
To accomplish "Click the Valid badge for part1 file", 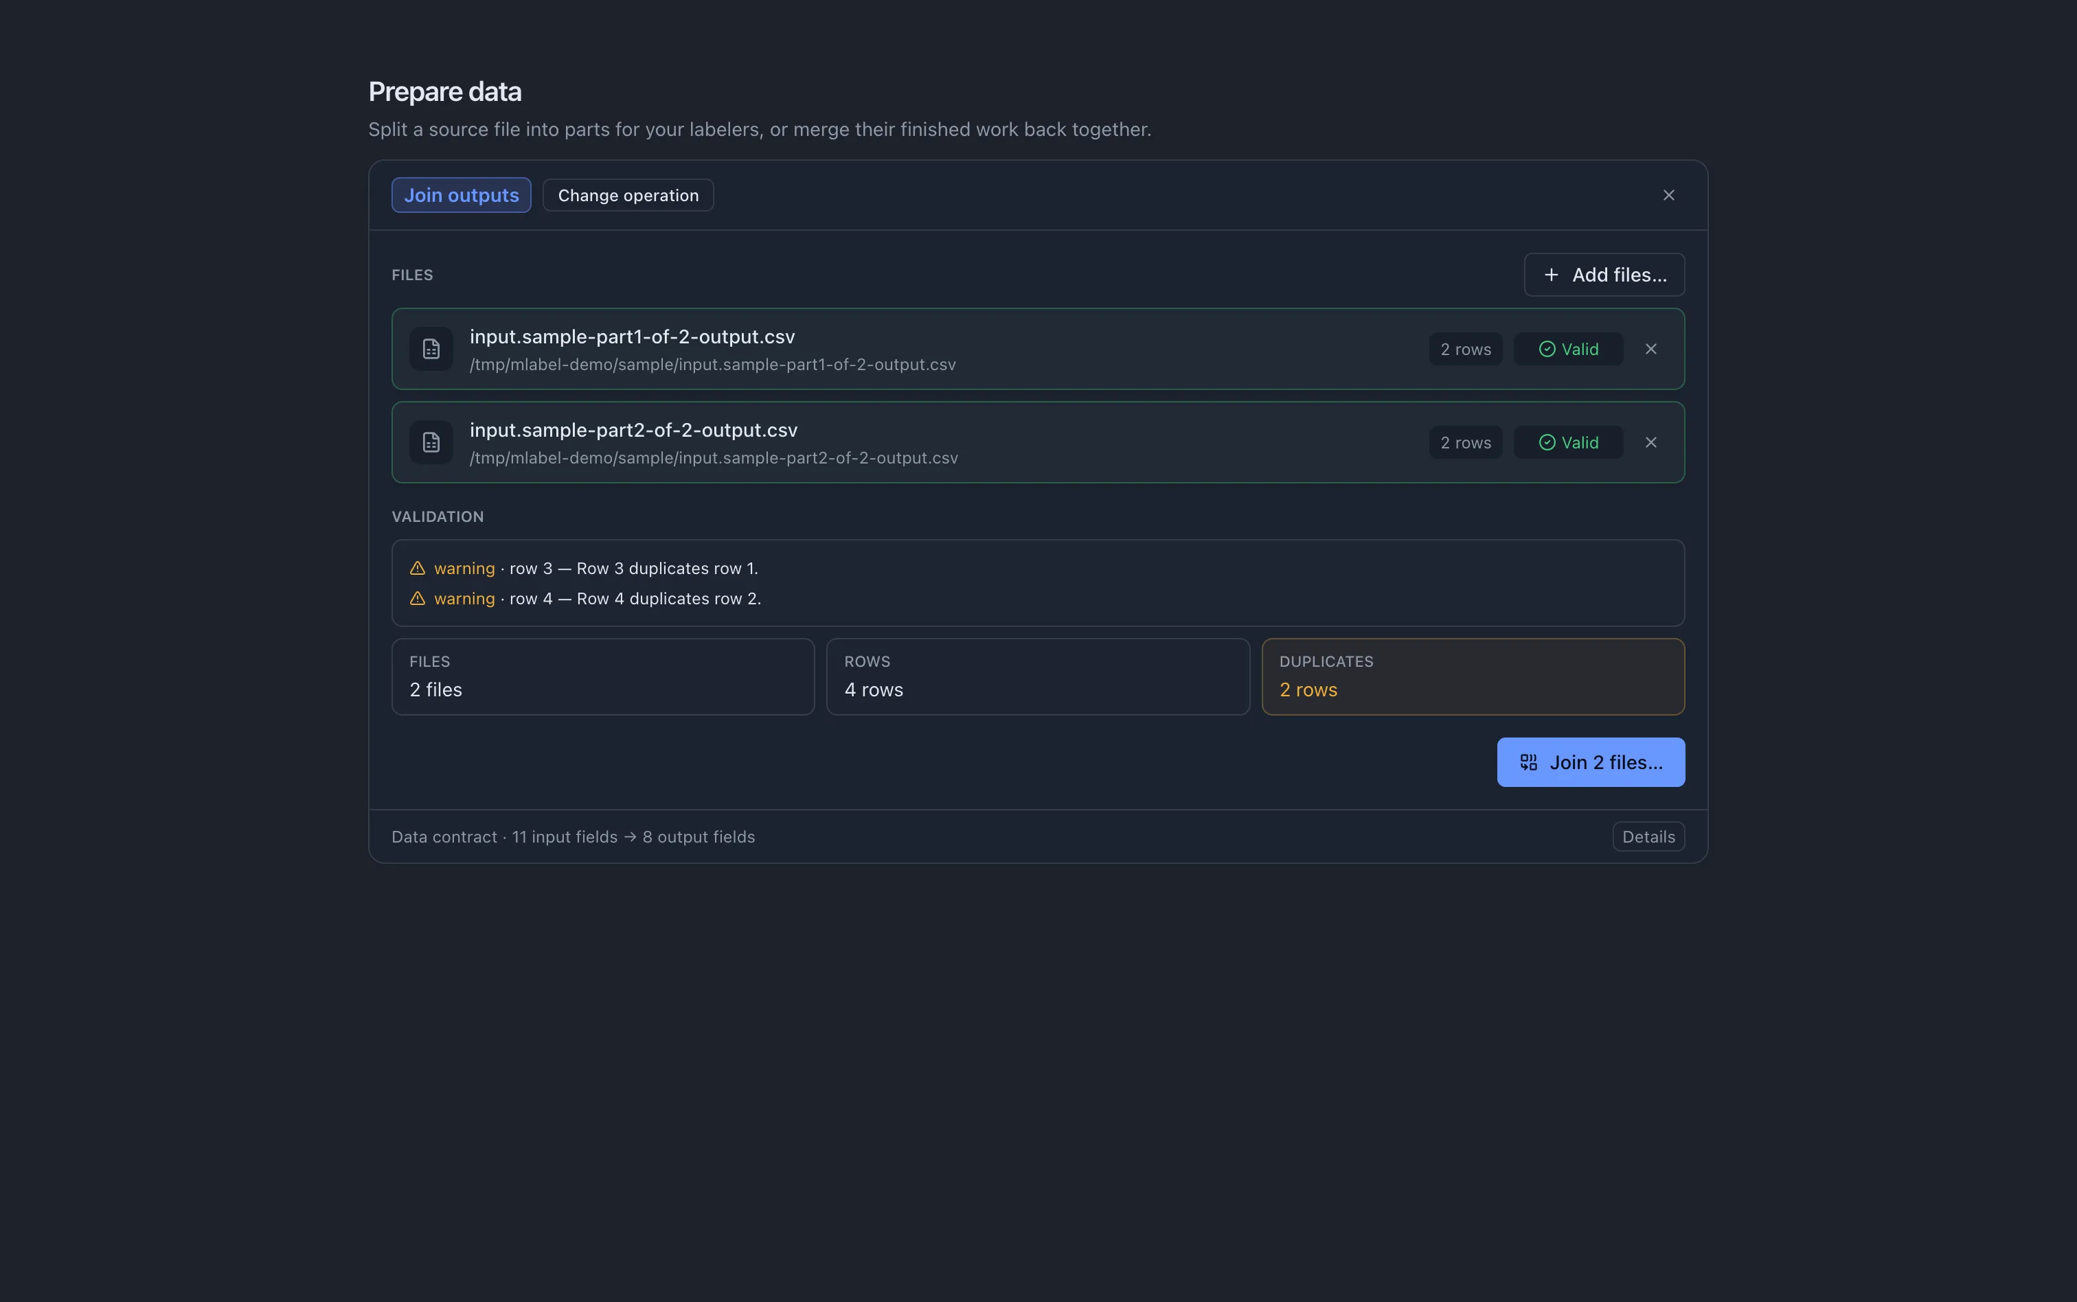I will tap(1568, 349).
